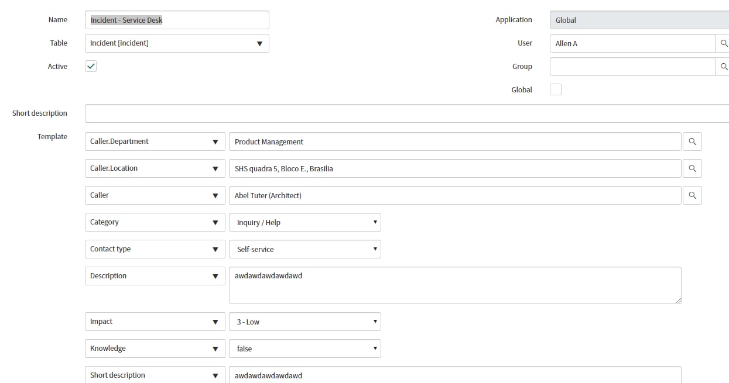Image resolution: width=729 pixels, height=383 pixels.
Task: Click the Description textarea resize handle
Action: point(679,300)
